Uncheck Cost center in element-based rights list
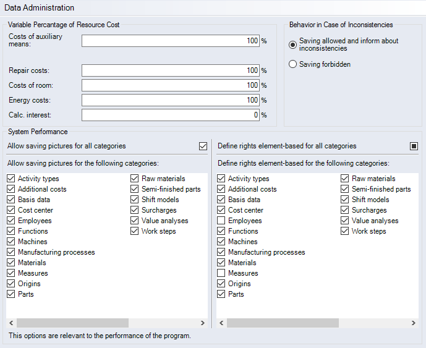The width and height of the screenshot is (426, 348). point(221,210)
